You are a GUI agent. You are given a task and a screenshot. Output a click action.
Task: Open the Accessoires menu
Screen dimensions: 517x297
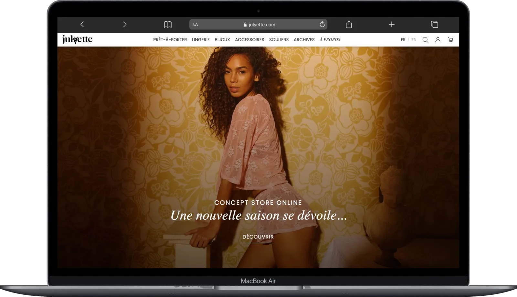click(249, 40)
